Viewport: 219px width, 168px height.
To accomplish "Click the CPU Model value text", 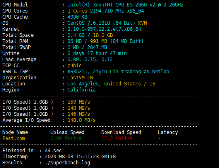I will tap(125, 5).
